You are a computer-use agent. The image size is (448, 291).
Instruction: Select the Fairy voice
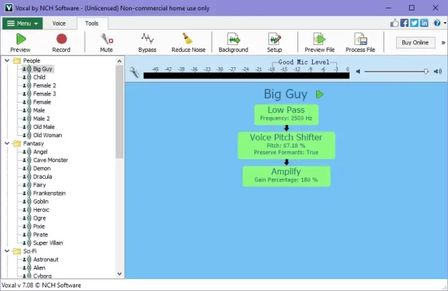point(40,185)
